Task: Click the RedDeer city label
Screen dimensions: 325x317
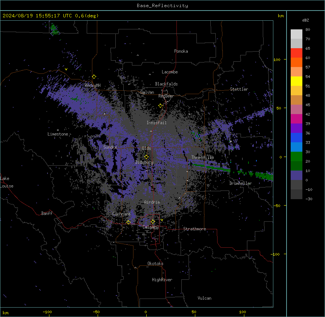Action: 166,96
